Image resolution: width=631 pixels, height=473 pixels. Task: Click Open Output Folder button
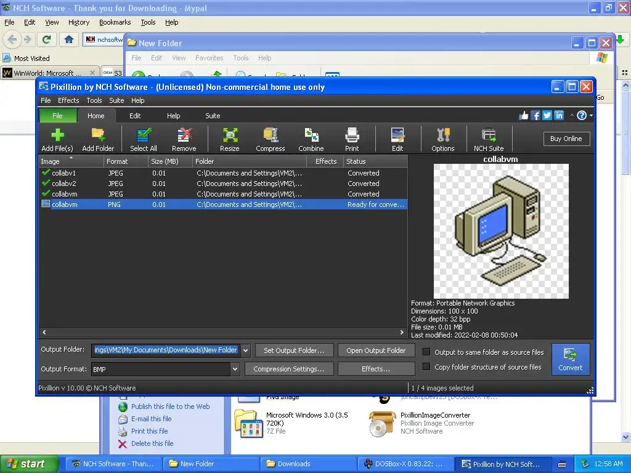point(376,350)
